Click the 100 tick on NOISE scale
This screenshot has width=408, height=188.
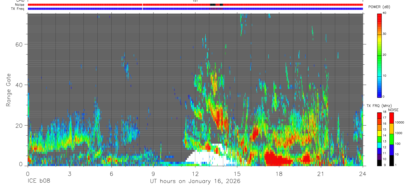pos(398,144)
